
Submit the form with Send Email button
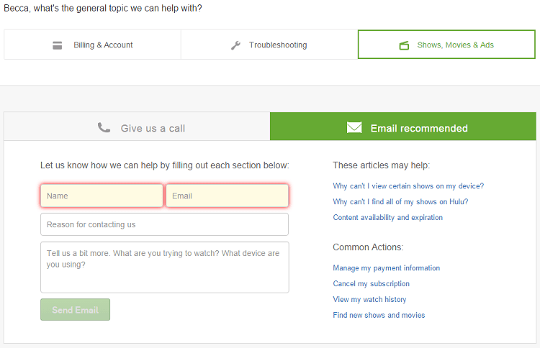click(x=75, y=309)
